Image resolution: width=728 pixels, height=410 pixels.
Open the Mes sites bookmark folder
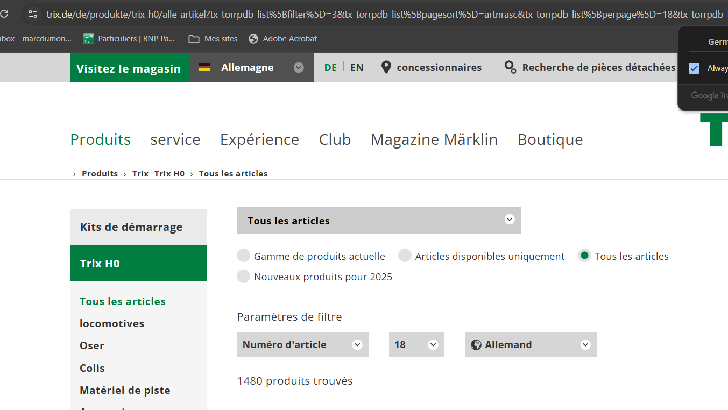(x=213, y=39)
